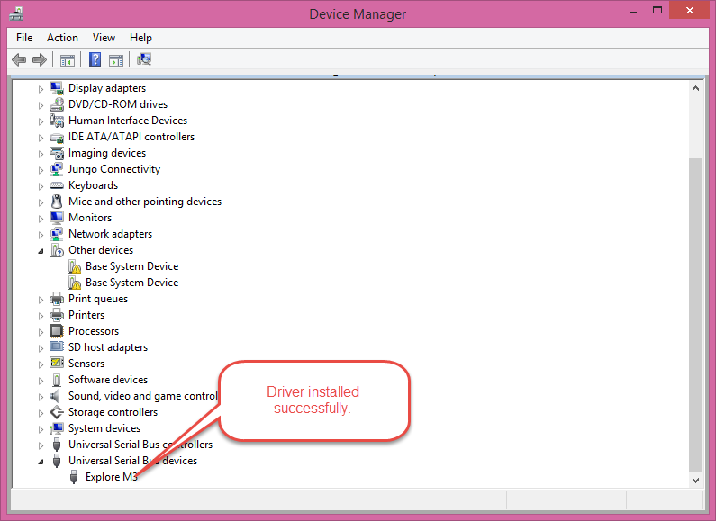Select the Software devices label
This screenshot has width=716, height=521.
[108, 379]
